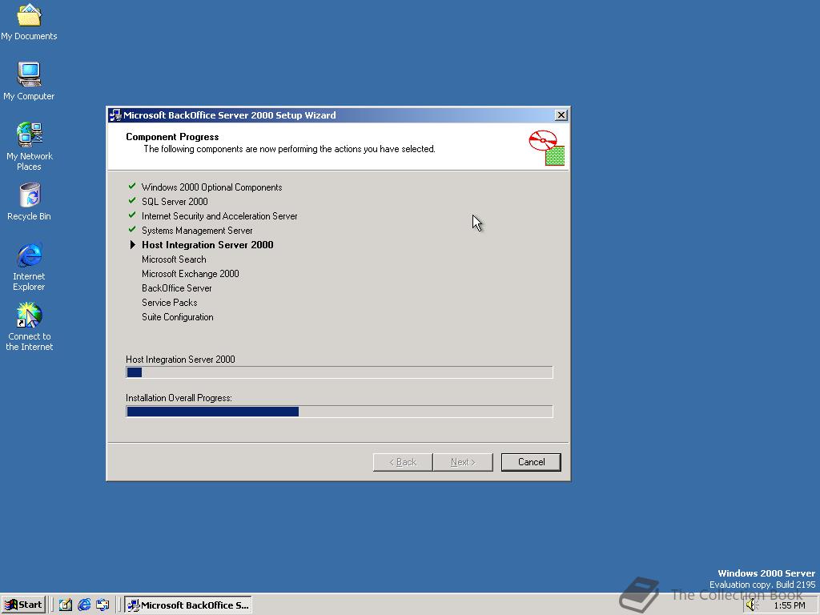The height and width of the screenshot is (615, 820).
Task: Click the disabled Next button
Action: pos(463,462)
